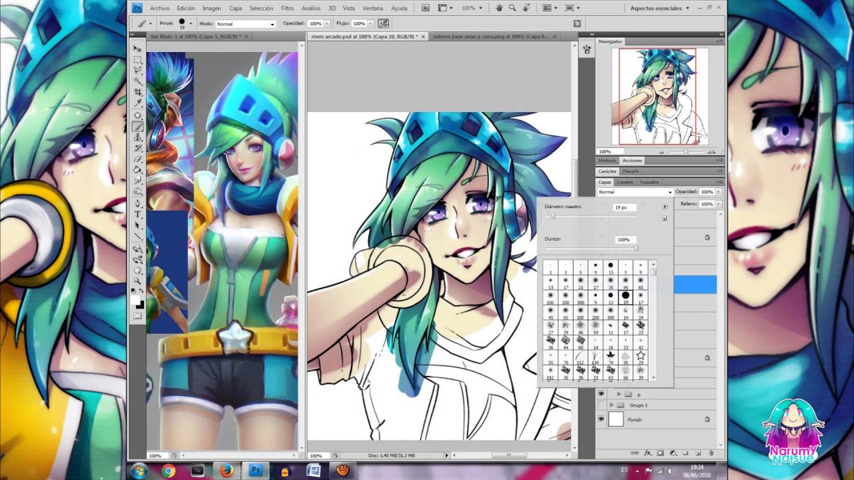This screenshot has width=854, height=480.
Task: Select the Crop tool
Action: (x=137, y=92)
